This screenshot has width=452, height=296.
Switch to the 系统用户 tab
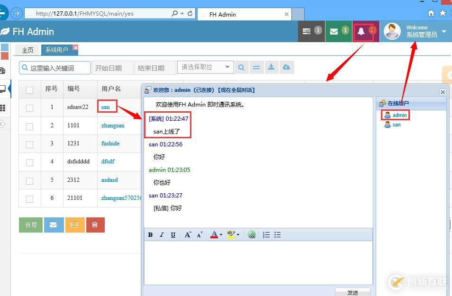56,50
